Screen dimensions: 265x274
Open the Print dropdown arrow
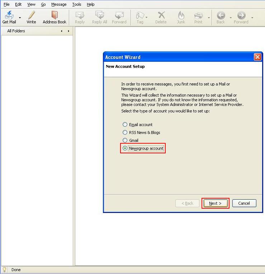point(209,18)
